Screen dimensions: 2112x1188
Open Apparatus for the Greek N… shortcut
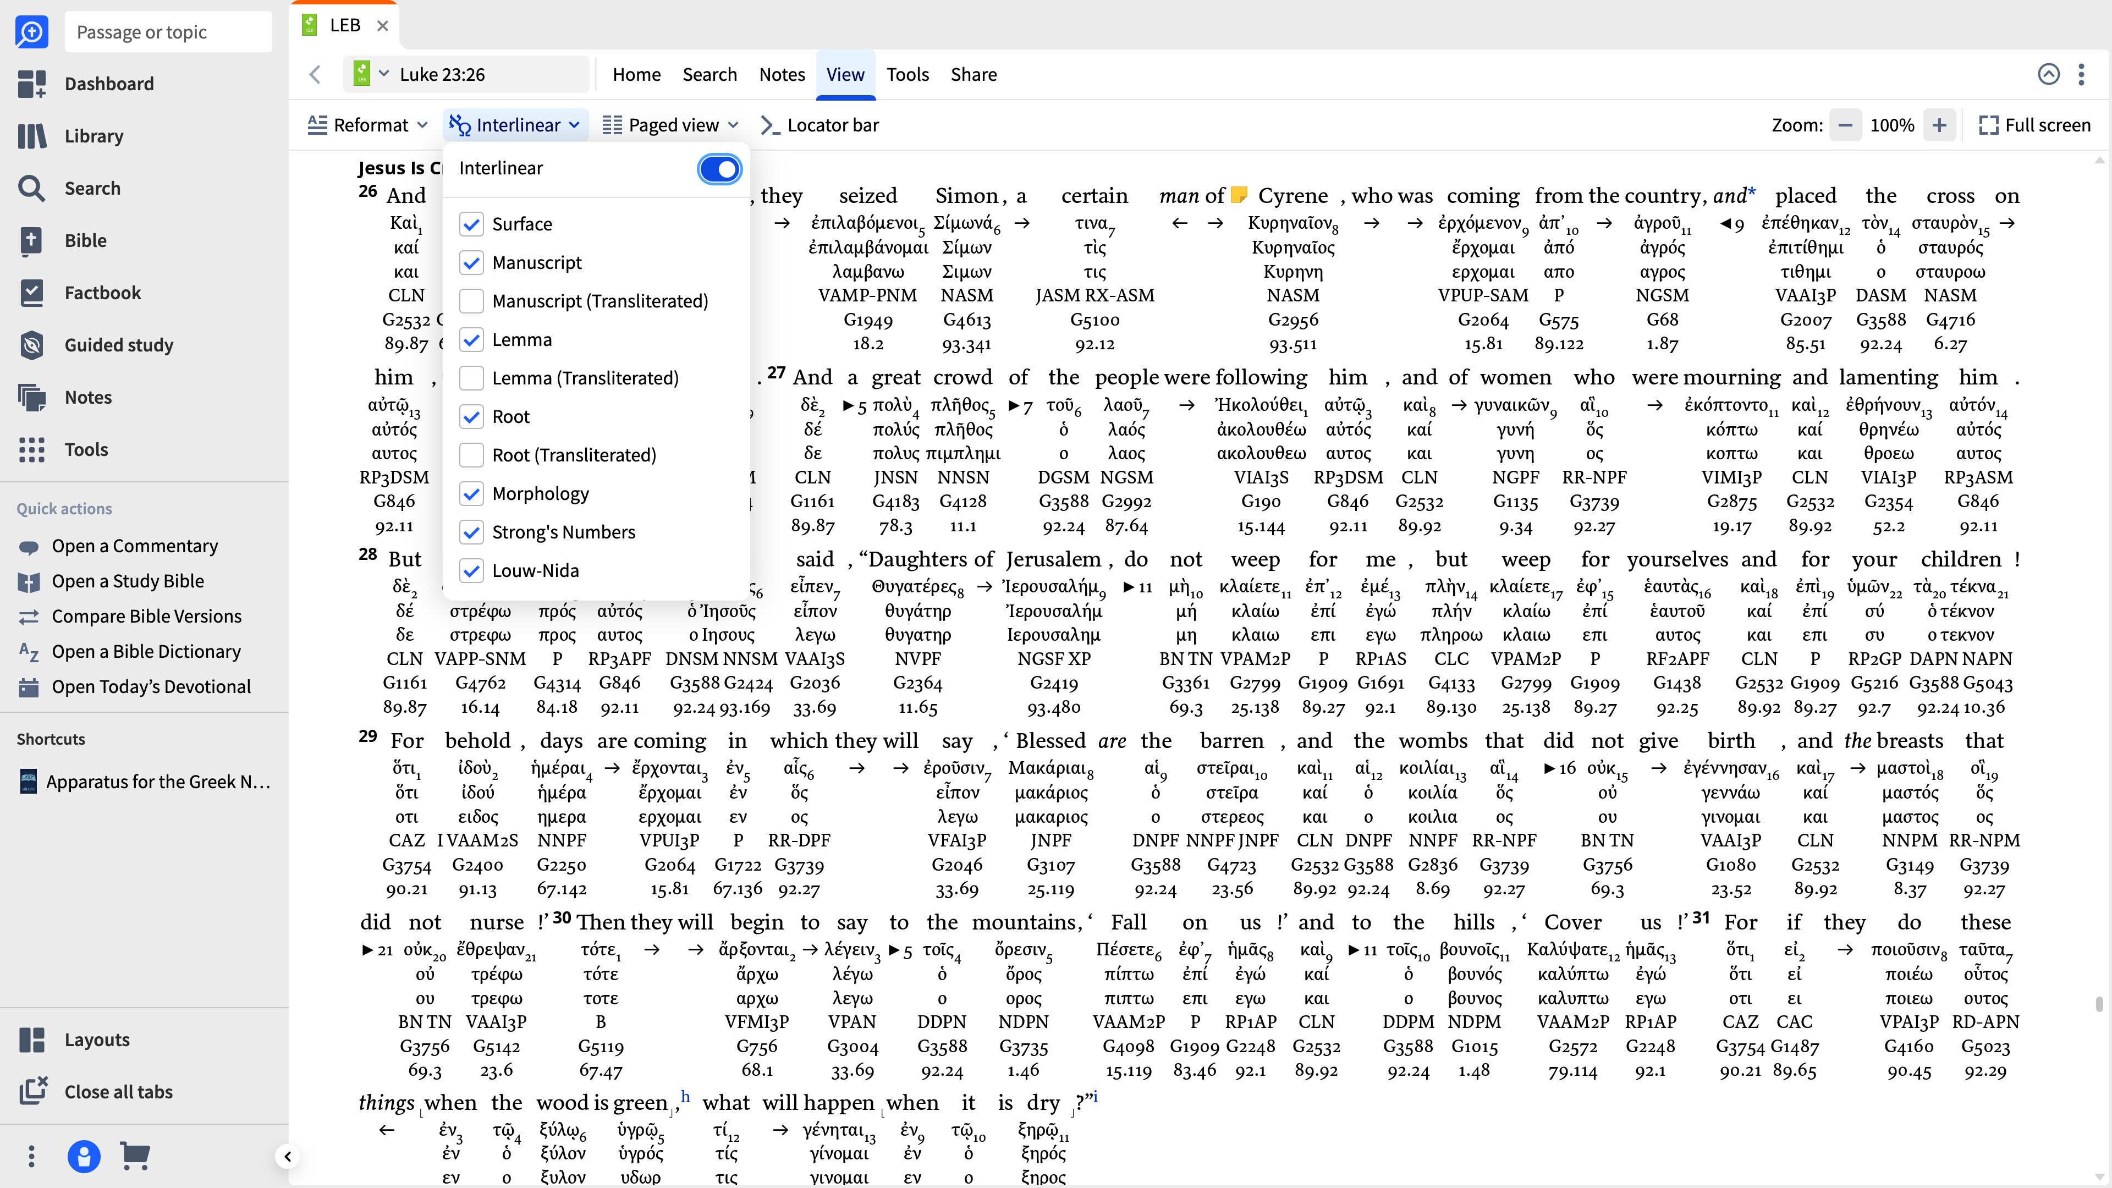point(144,782)
